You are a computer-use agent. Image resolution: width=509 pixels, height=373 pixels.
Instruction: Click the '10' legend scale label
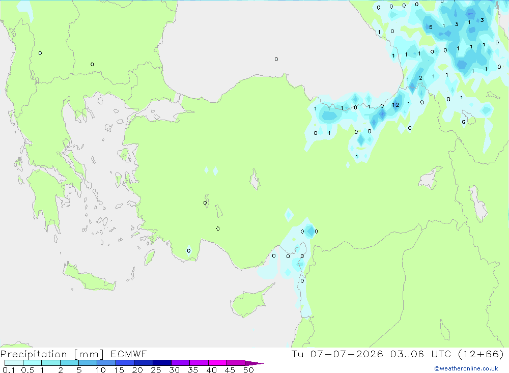point(101,370)
